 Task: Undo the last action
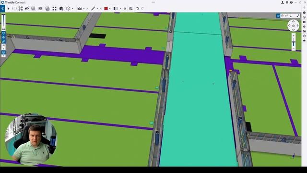[x=138, y=9]
